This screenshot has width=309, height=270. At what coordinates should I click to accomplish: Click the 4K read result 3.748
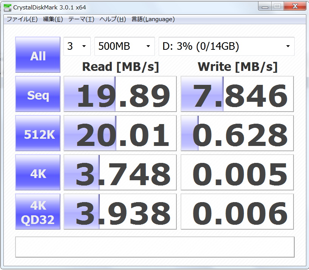click(120, 174)
